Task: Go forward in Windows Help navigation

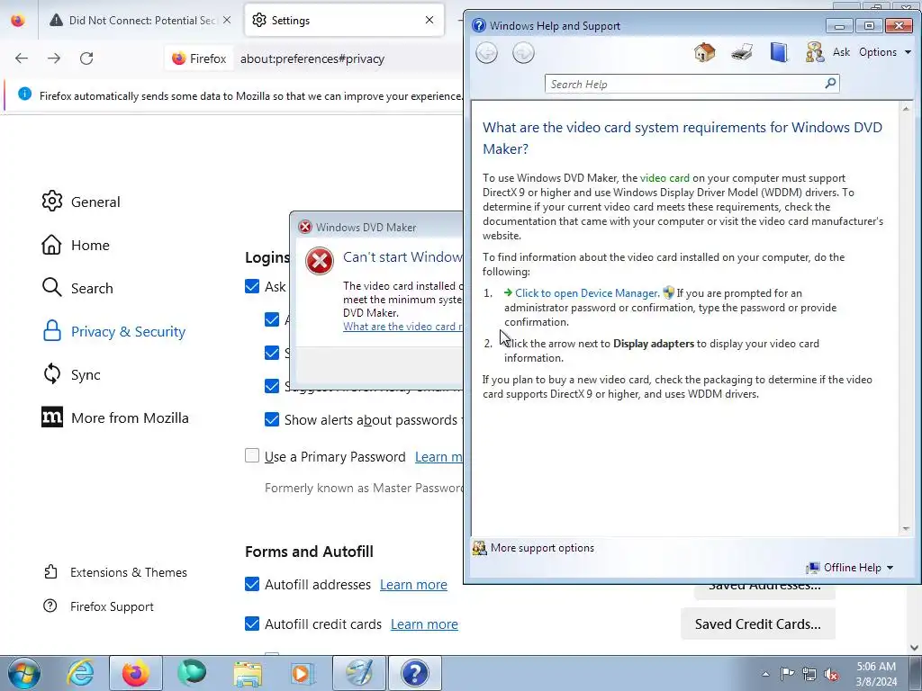Action: pos(523,53)
